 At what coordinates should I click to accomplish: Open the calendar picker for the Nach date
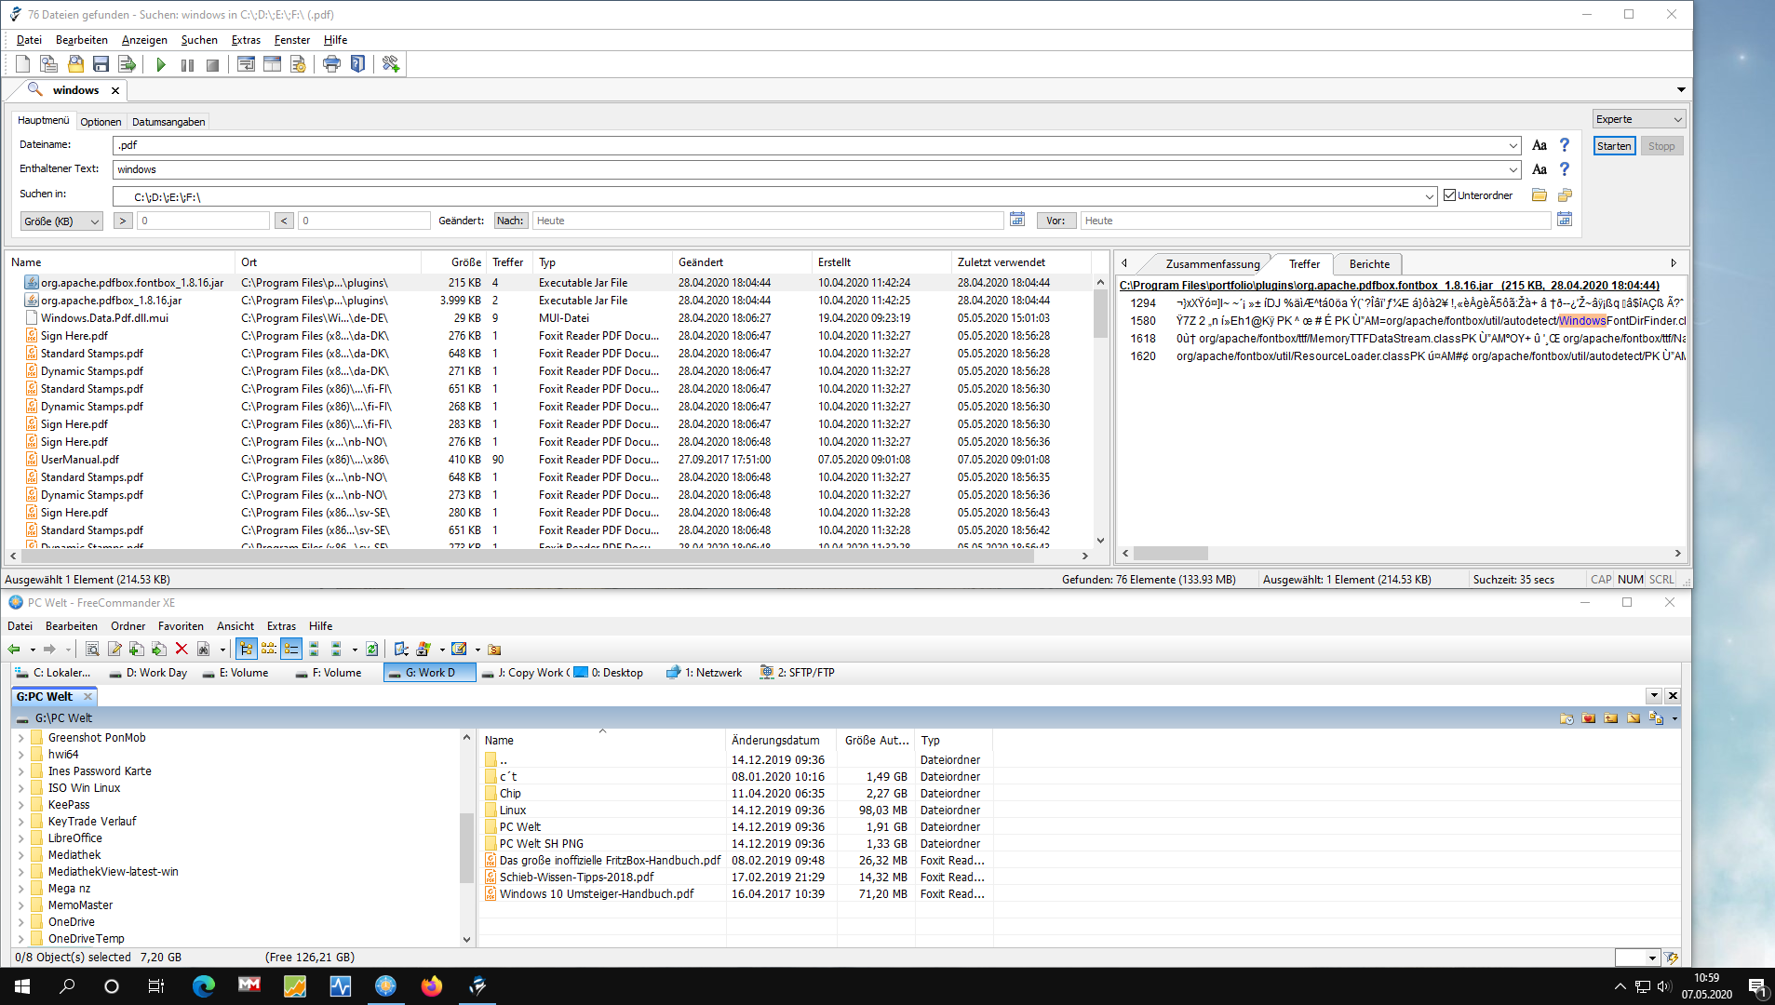pyautogui.click(x=1017, y=220)
